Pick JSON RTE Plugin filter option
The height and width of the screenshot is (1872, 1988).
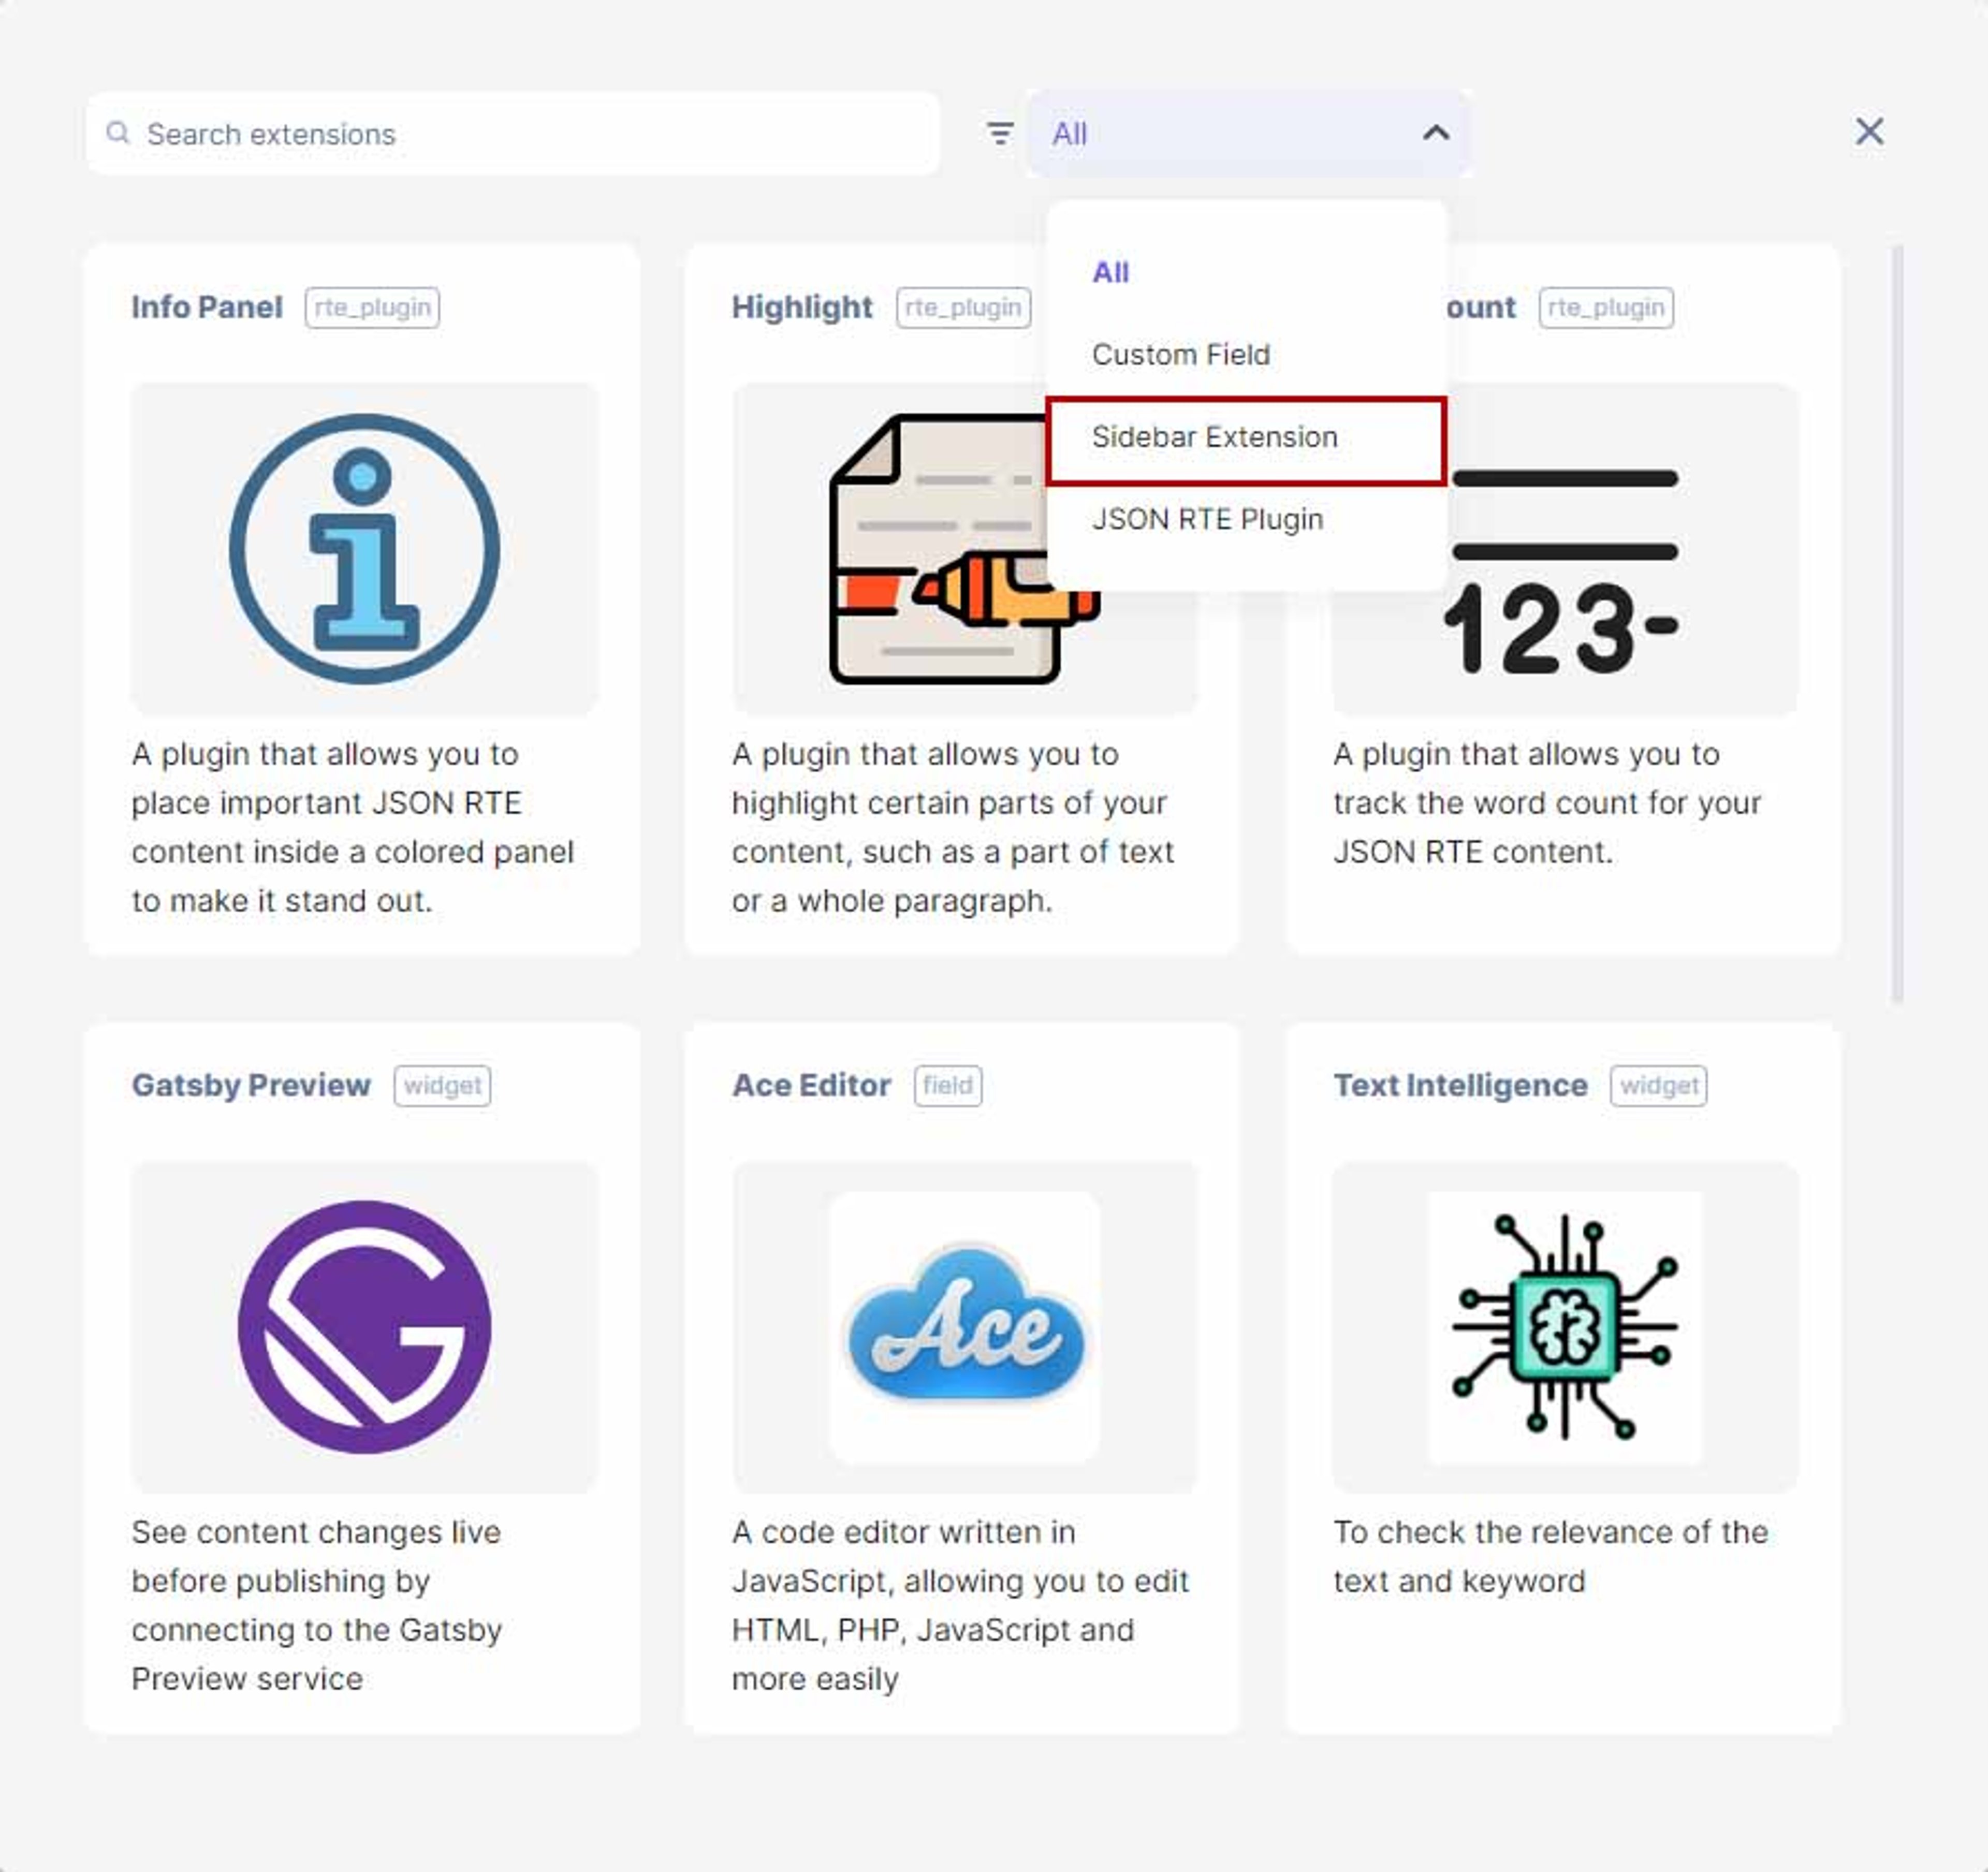(1208, 520)
